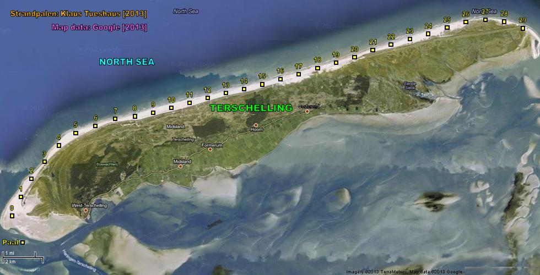
Task: Select the beach pole 15 marker
Action: pyautogui.click(x=262, y=84)
